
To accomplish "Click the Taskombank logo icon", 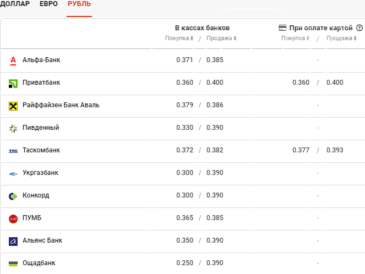I will click(13, 151).
